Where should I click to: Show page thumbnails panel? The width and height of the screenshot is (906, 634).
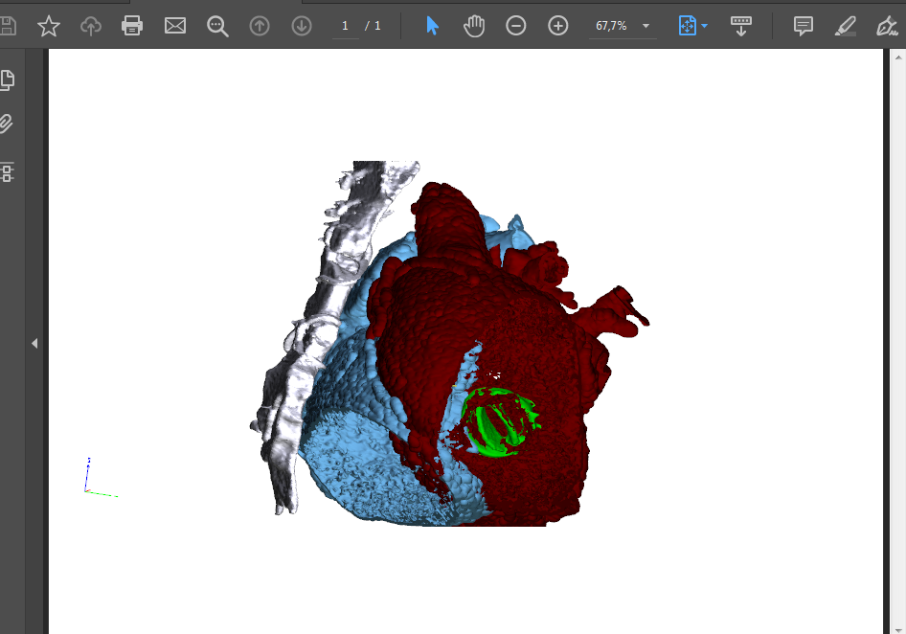tap(7, 79)
